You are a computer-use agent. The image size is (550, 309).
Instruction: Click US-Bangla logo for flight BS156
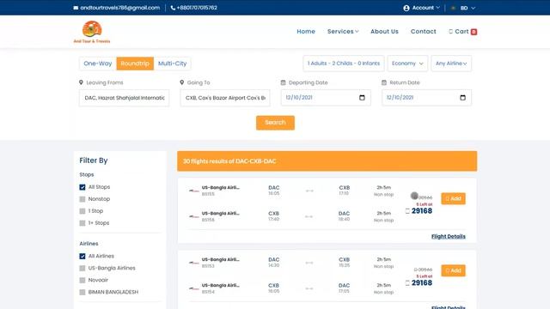point(194,216)
